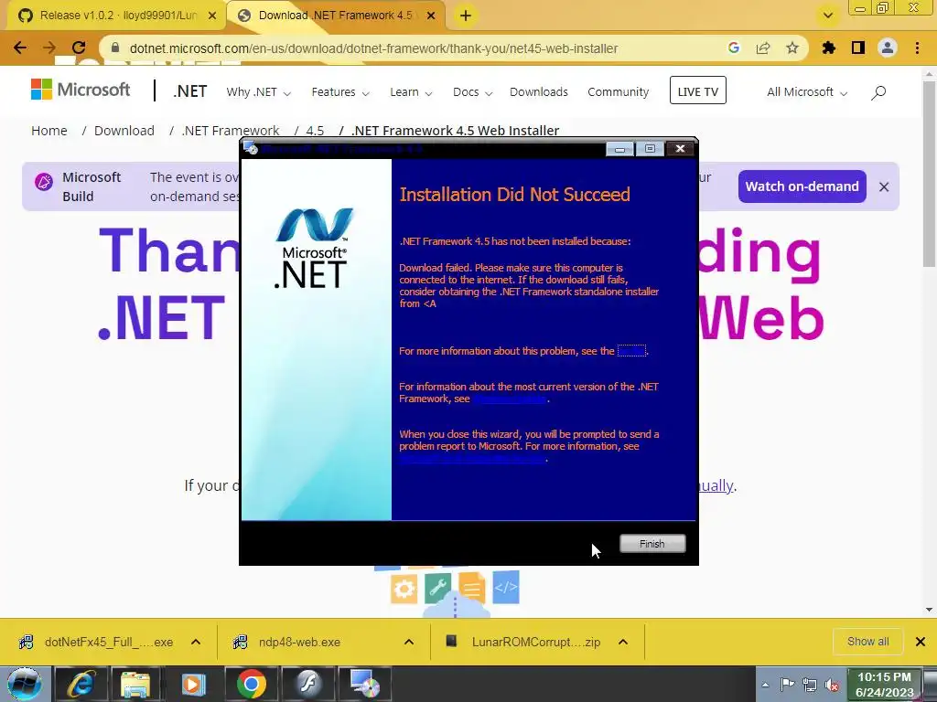The image size is (937, 702).
Task: Expand options for the LunarROMCorrupt zip download
Action: (x=622, y=642)
